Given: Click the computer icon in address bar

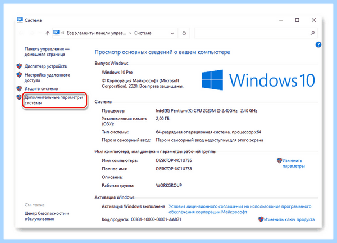Looking at the screenshot, I should [56, 33].
